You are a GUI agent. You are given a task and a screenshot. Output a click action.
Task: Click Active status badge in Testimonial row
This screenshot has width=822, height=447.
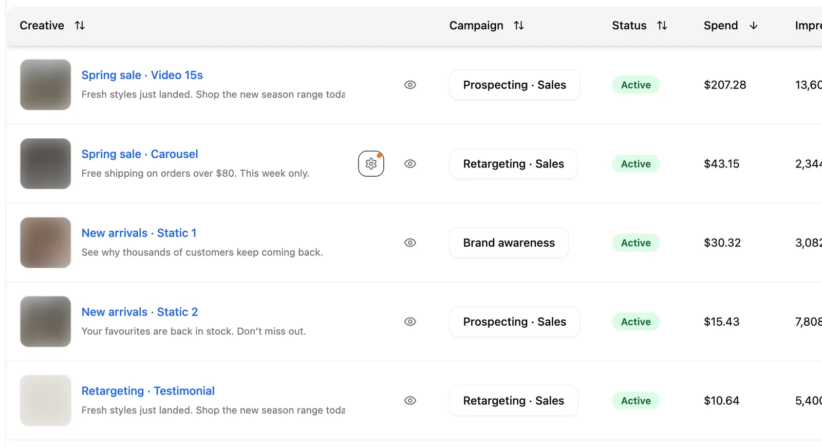point(636,400)
